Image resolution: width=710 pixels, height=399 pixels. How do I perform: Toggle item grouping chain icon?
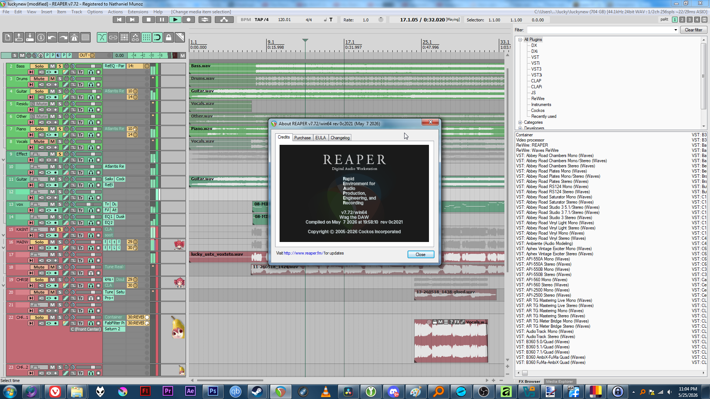tap(113, 37)
